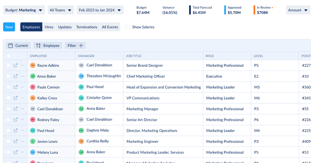Screen dimensions: 311x163
Task: Open Kailey Cross record via external link icon
Action: 16,98
